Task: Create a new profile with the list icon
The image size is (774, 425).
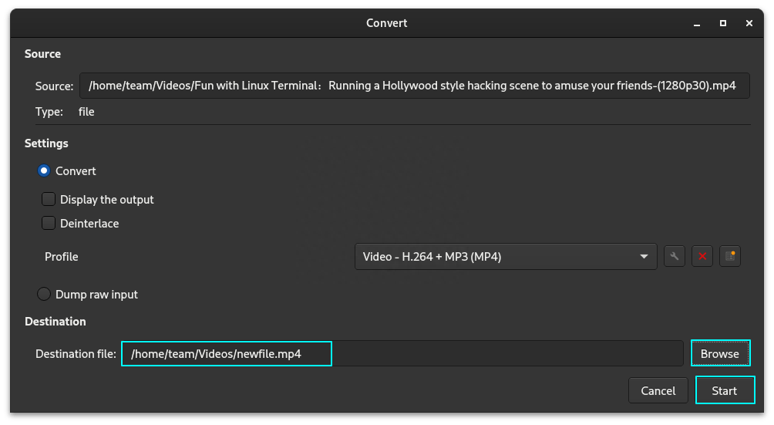Action: [x=730, y=256]
